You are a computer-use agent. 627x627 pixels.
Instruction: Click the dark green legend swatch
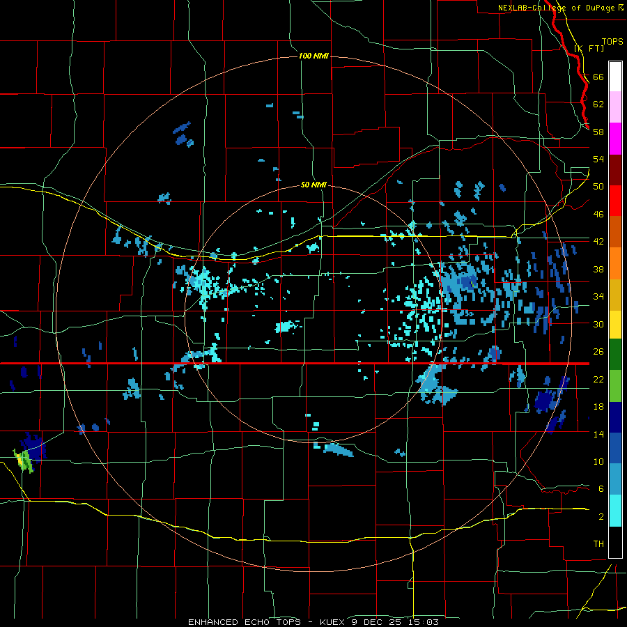615,355
